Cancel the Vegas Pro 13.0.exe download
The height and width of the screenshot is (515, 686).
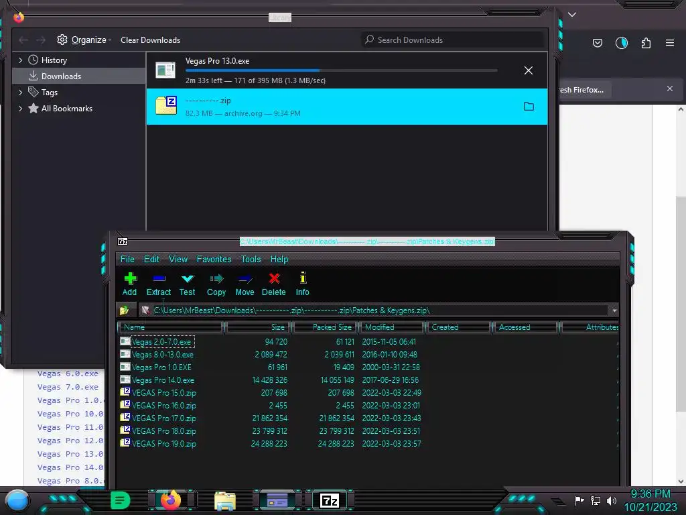pyautogui.click(x=529, y=70)
